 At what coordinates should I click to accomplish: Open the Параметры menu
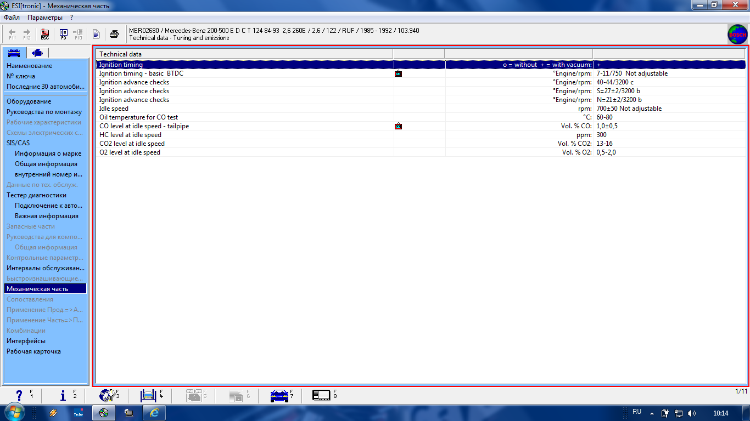pyautogui.click(x=45, y=18)
